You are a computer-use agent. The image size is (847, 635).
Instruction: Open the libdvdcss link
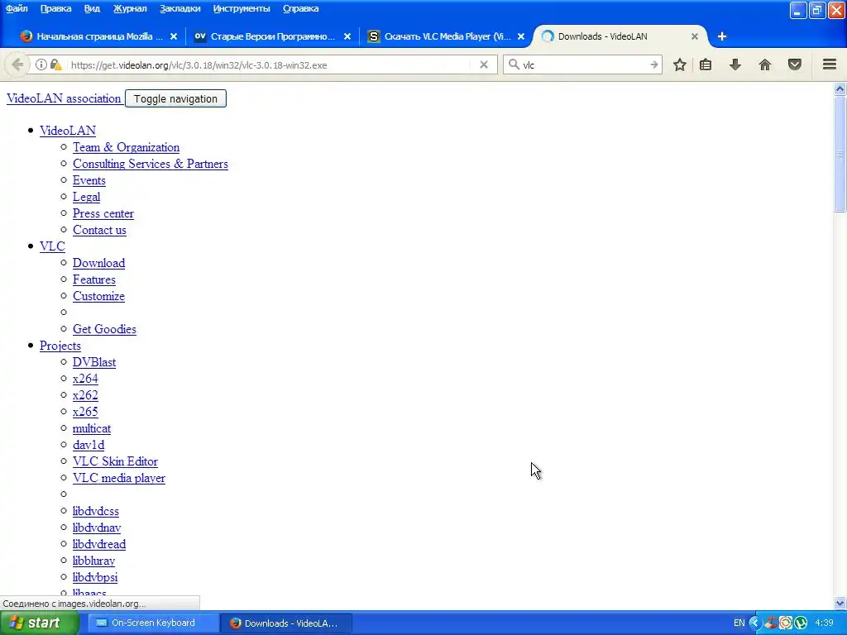tap(96, 511)
